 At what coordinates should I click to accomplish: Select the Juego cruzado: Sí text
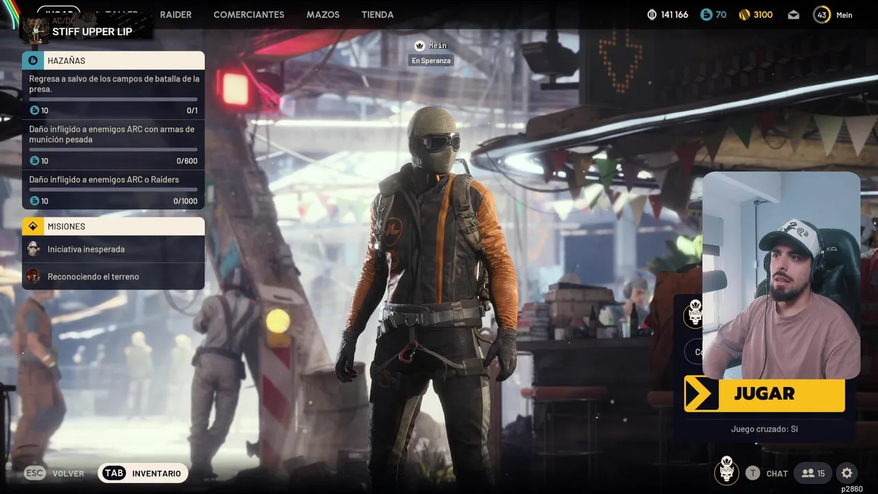click(764, 430)
